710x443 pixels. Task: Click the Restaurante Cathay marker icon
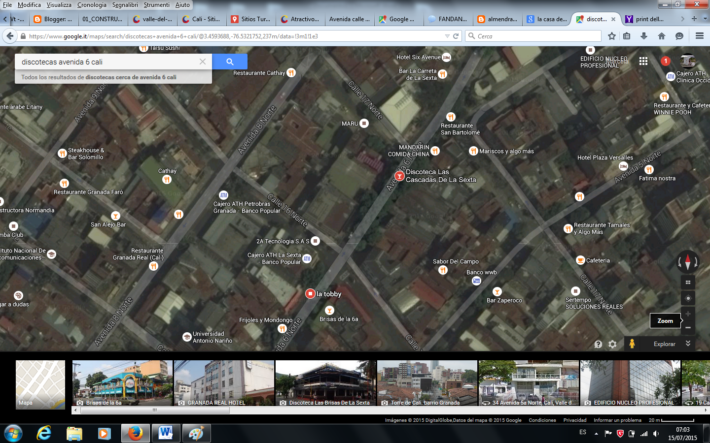pos(291,73)
